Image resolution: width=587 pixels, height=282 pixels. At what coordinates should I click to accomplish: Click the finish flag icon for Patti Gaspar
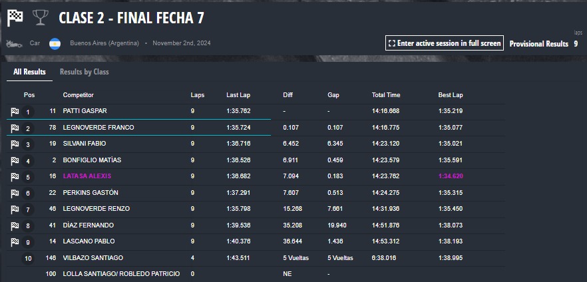pos(15,112)
